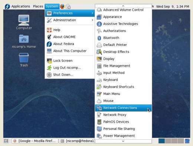Screen dimensions: 193x146
Task: Select Advanced Volume Control
Action: tap(123, 10)
